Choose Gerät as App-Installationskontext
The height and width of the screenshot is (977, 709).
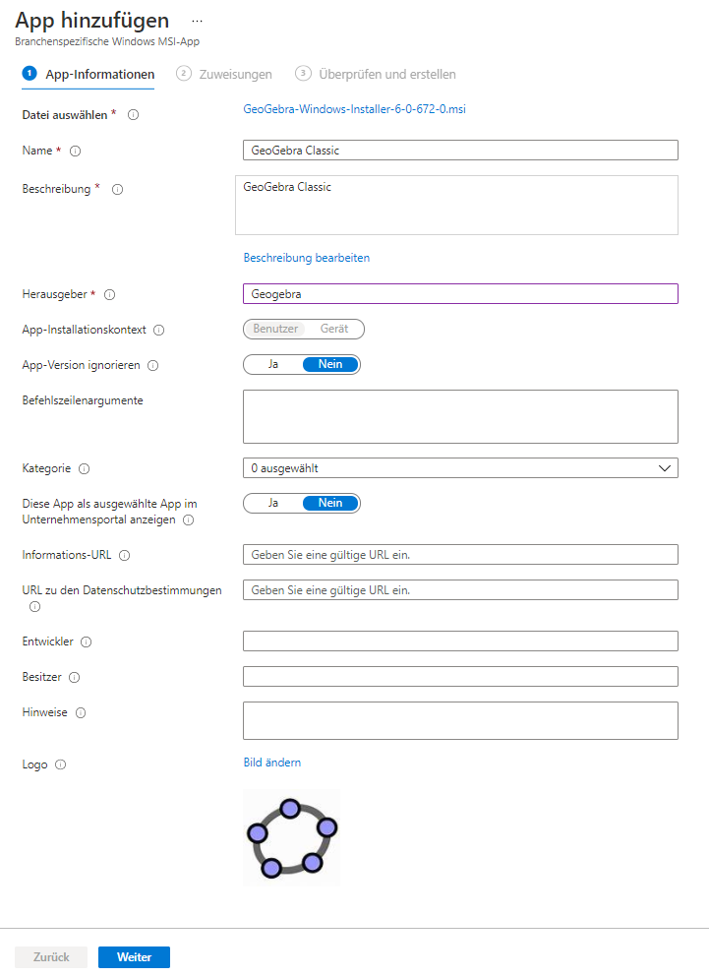(x=334, y=329)
